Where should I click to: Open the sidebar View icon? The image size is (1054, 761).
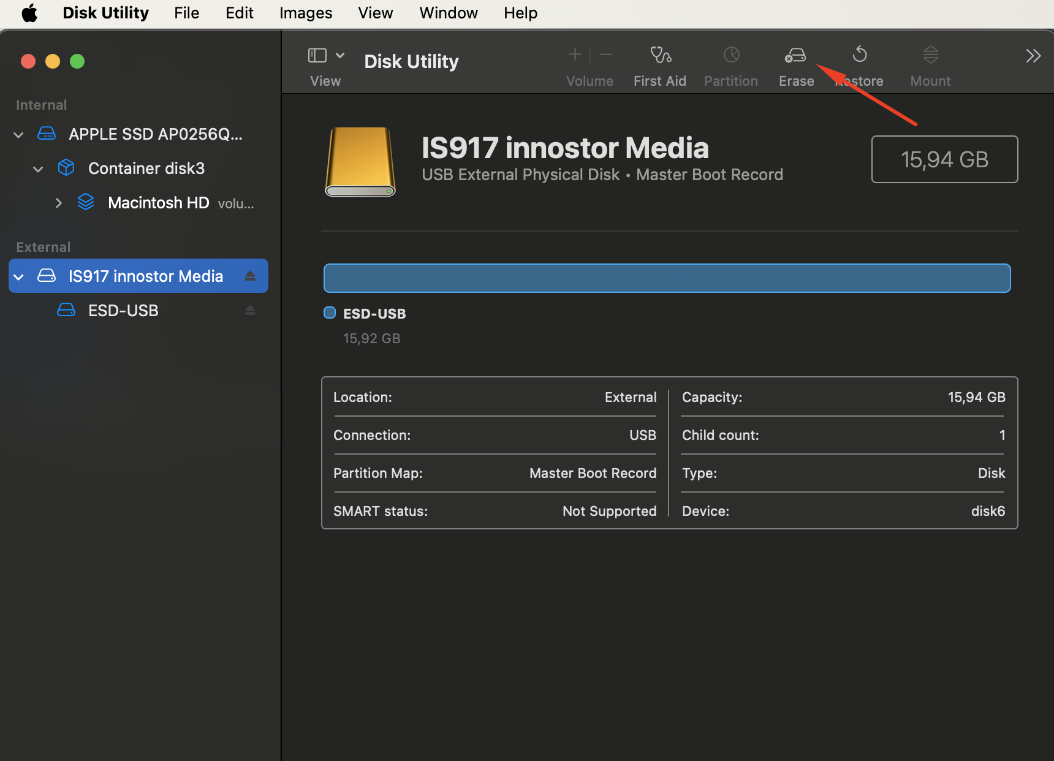(x=317, y=55)
